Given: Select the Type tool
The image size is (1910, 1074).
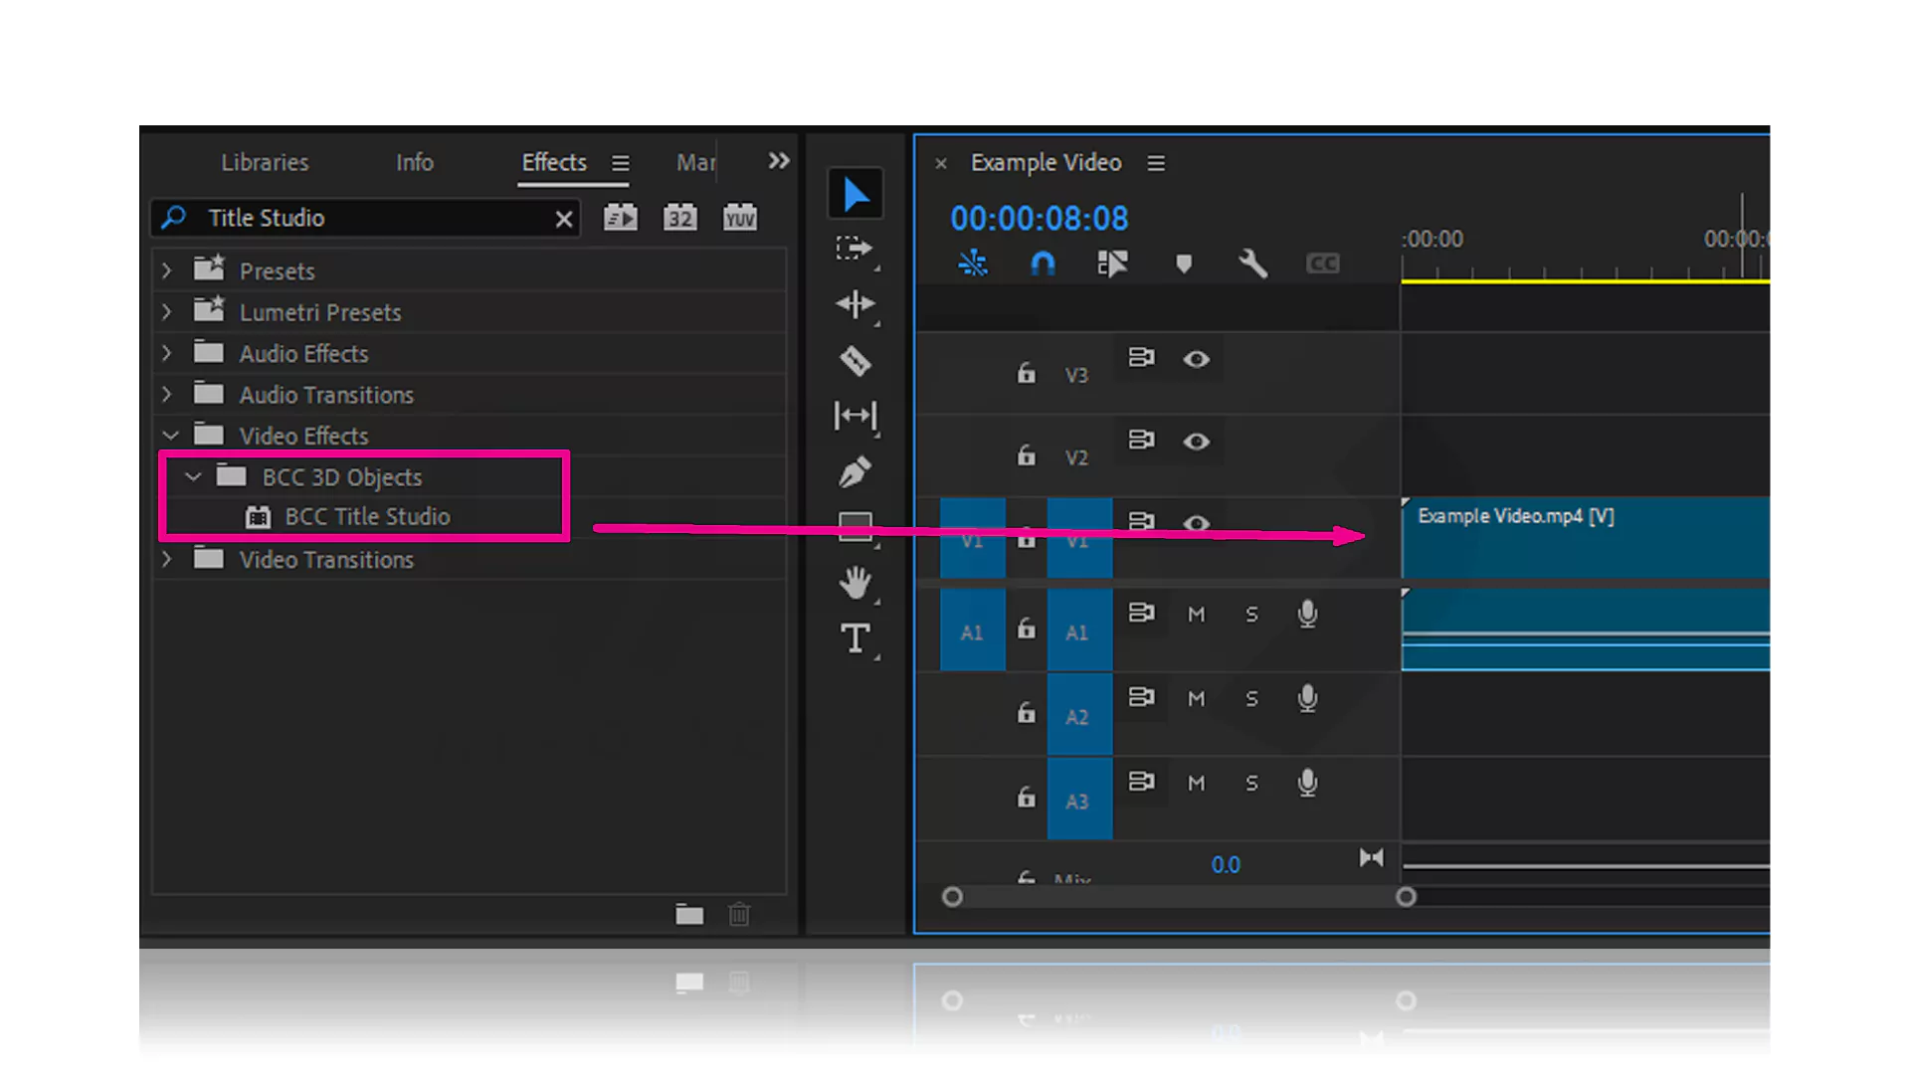Looking at the screenshot, I should pyautogui.click(x=855, y=638).
